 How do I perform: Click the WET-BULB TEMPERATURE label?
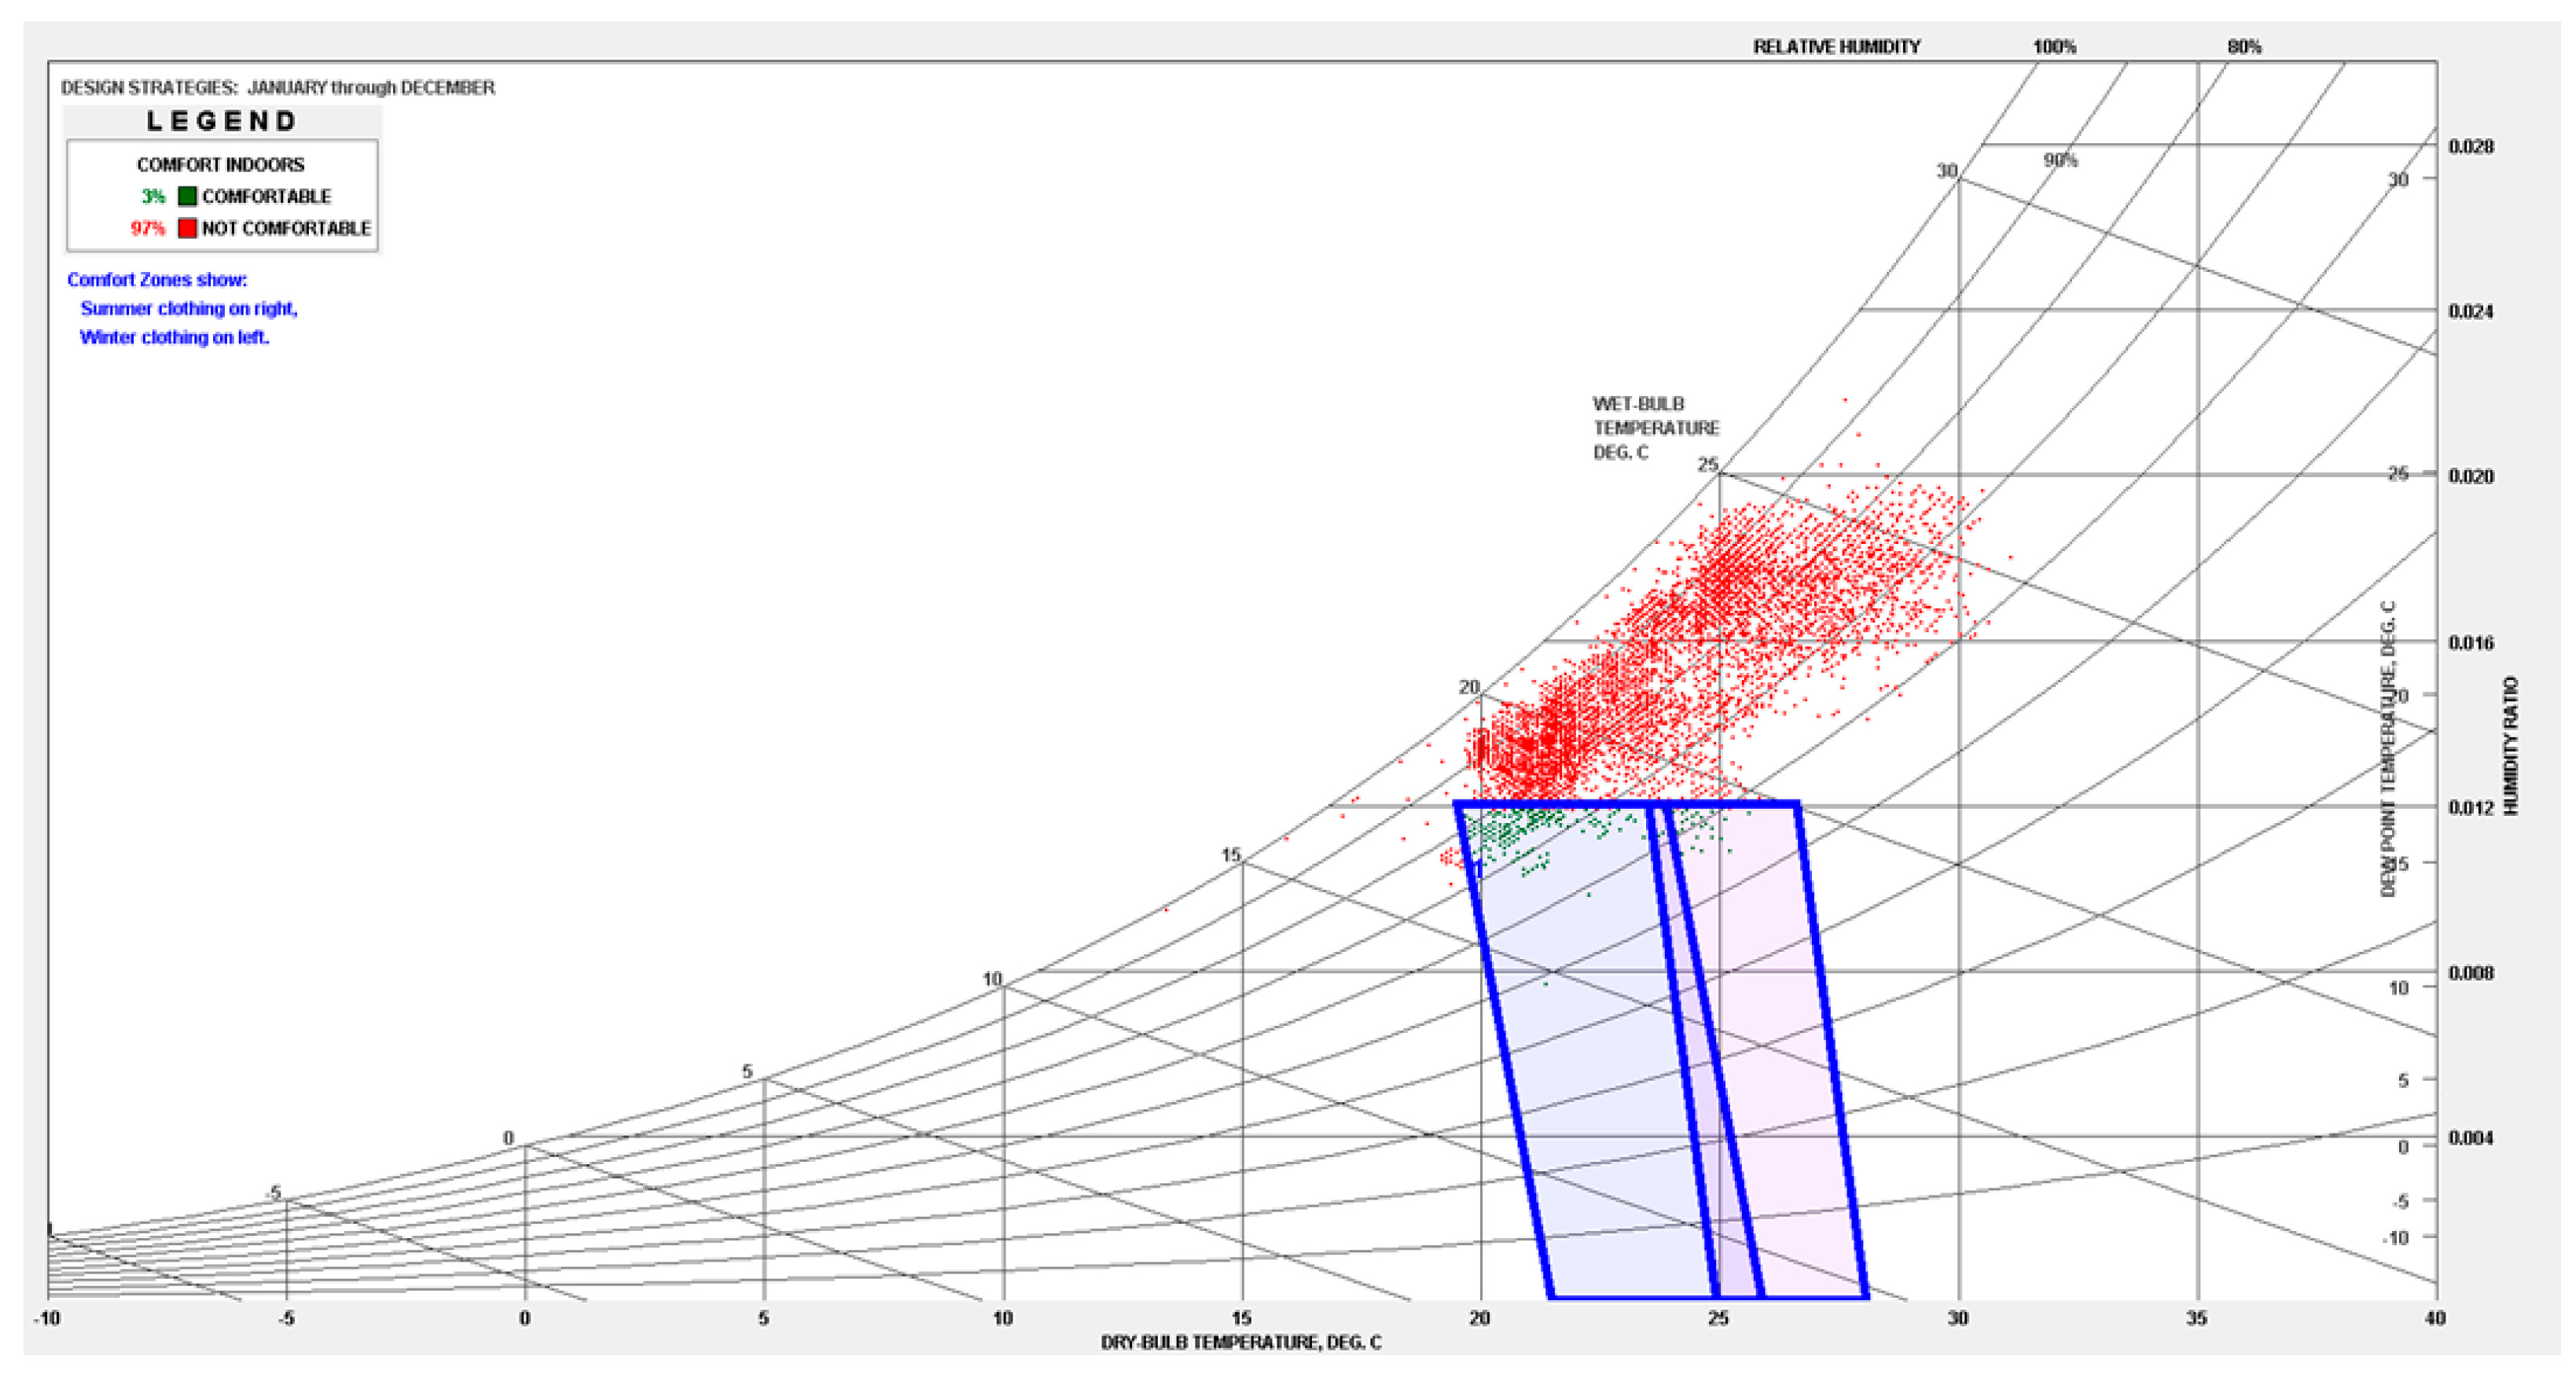1655,427
